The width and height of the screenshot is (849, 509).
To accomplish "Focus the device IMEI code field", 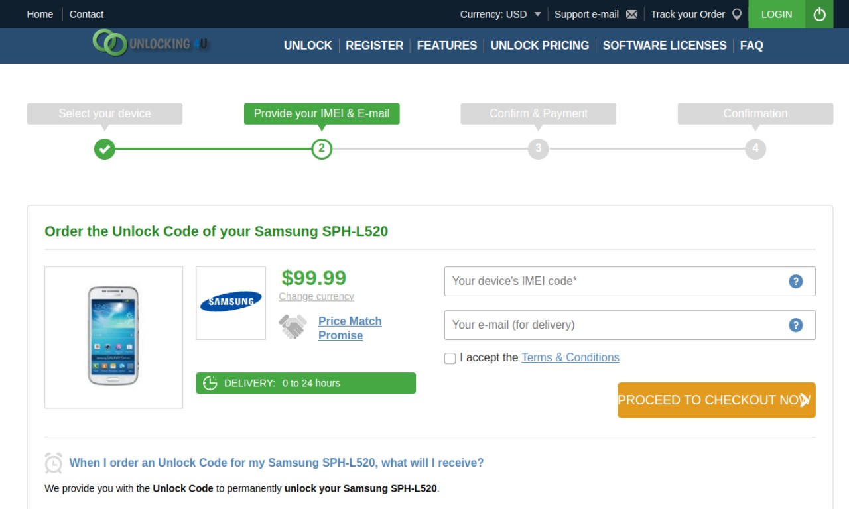I will [x=629, y=281].
